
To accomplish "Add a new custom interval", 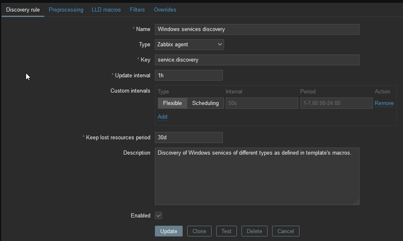I will pos(162,117).
